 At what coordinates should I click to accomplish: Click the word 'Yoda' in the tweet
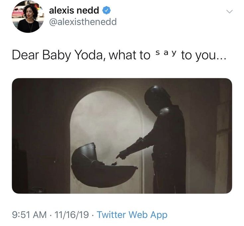point(90,55)
